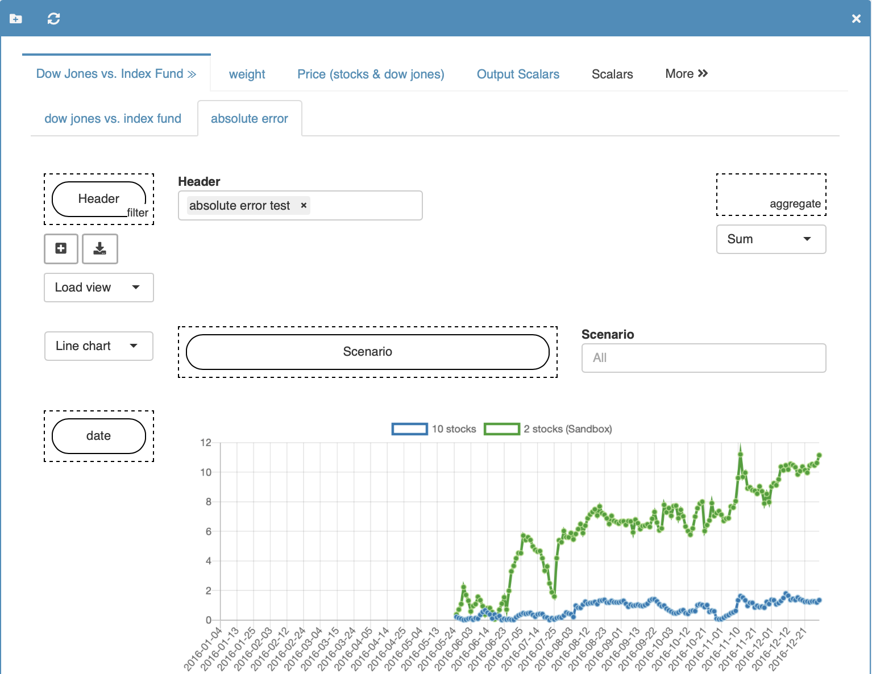Open the Load view dropdown
Screen dimensions: 872x674
coord(99,288)
